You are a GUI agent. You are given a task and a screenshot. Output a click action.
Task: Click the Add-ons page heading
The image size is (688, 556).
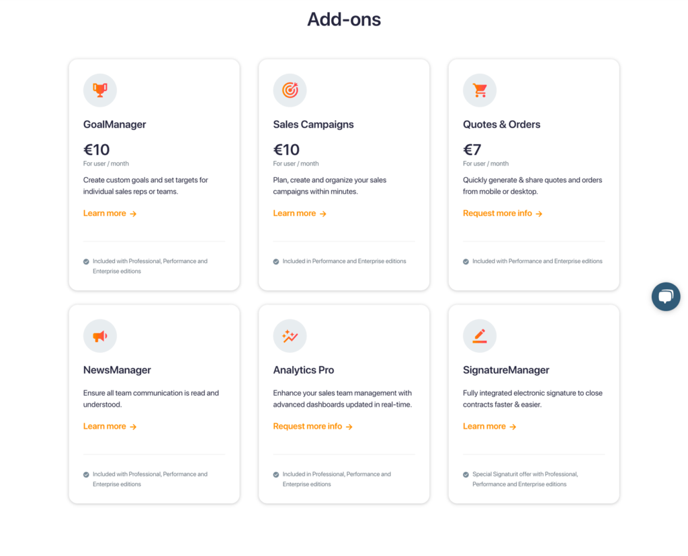point(344,19)
